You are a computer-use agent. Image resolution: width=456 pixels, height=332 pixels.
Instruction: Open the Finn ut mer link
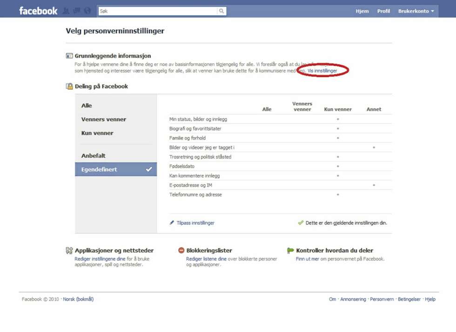click(x=308, y=259)
